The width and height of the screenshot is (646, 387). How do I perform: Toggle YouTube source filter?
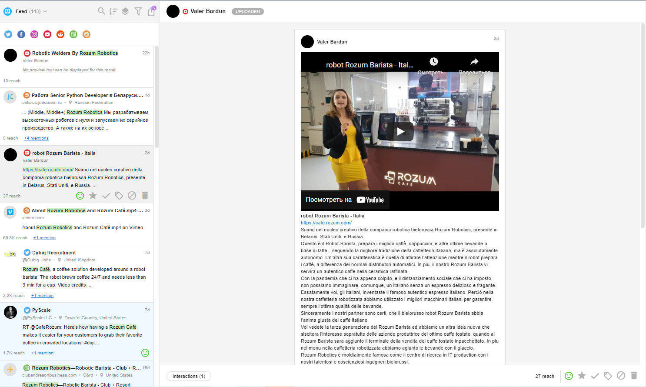click(x=47, y=34)
